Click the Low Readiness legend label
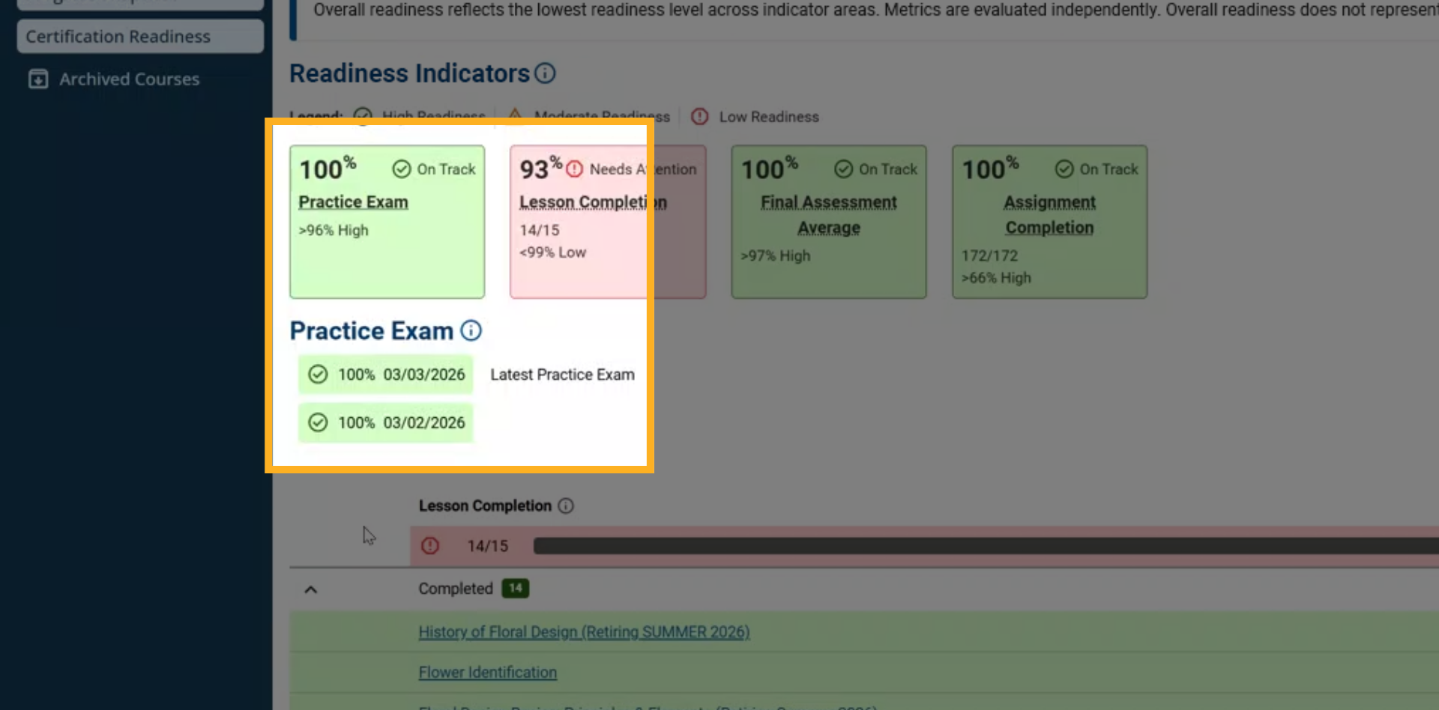This screenshot has width=1439, height=710. coord(769,117)
